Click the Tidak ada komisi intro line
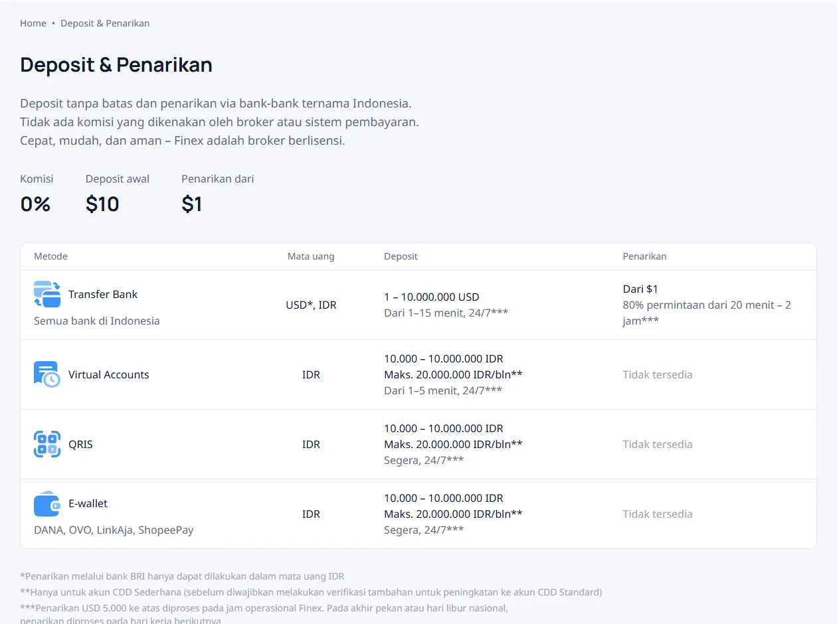Viewport: 837px width, 624px height. click(x=219, y=122)
